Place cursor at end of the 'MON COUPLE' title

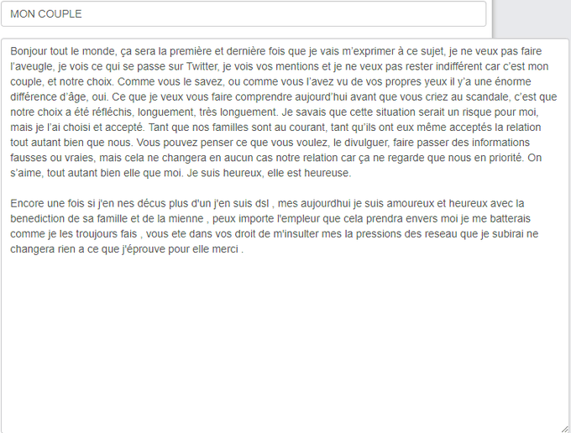click(82, 13)
